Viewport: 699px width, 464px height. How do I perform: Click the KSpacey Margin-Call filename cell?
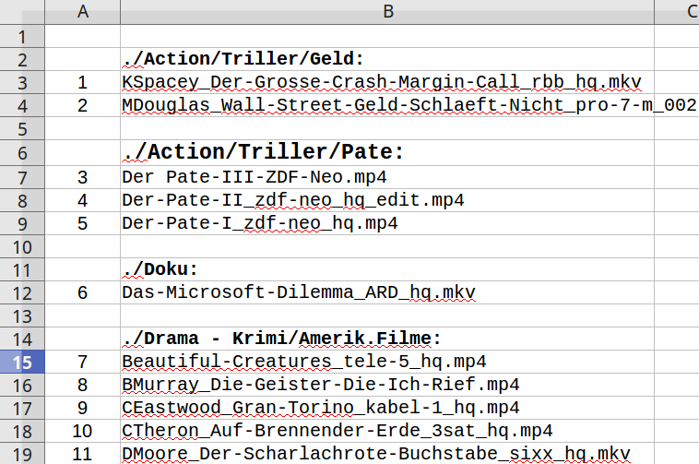pyautogui.click(x=381, y=82)
